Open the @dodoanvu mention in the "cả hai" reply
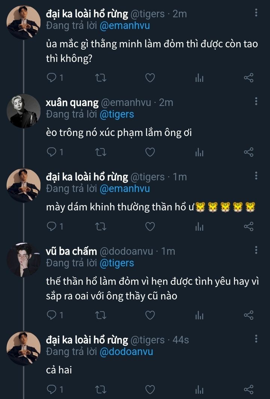270x399 pixels. pyautogui.click(x=126, y=352)
